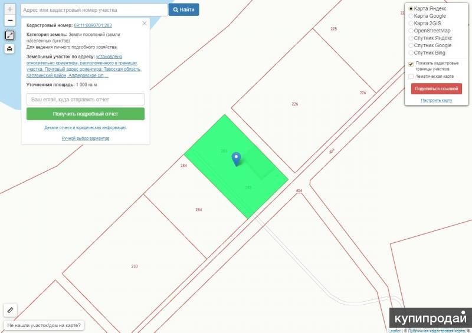472x333 pixels.
Task: Print the cadastral map
Action: click(x=10, y=49)
